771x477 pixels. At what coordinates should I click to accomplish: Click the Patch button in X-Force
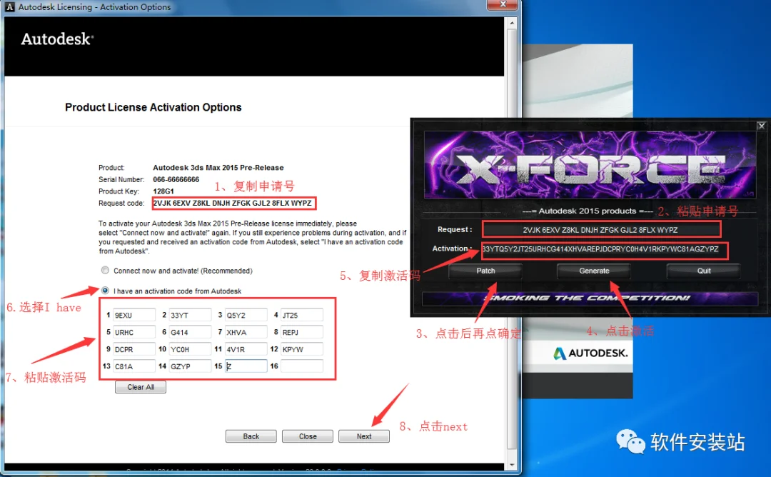click(485, 271)
